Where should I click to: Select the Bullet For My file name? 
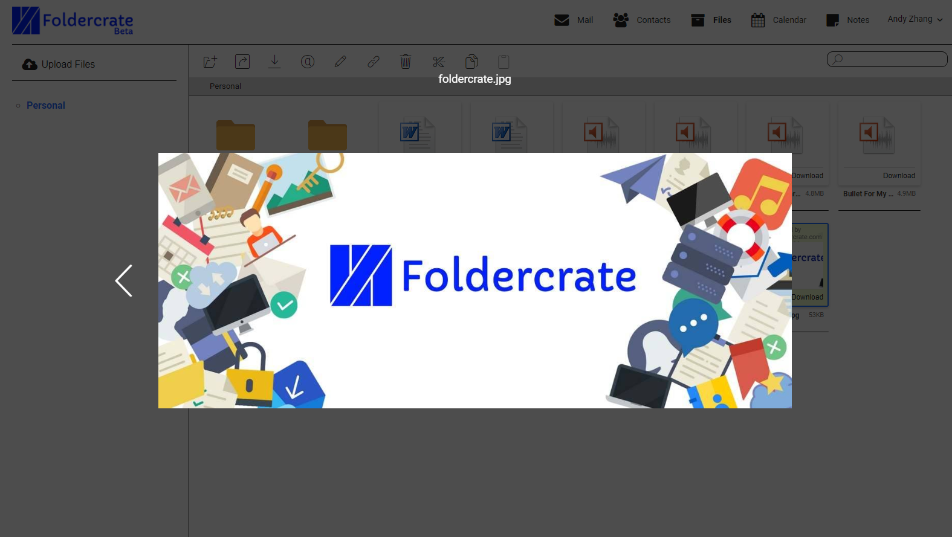tap(868, 194)
